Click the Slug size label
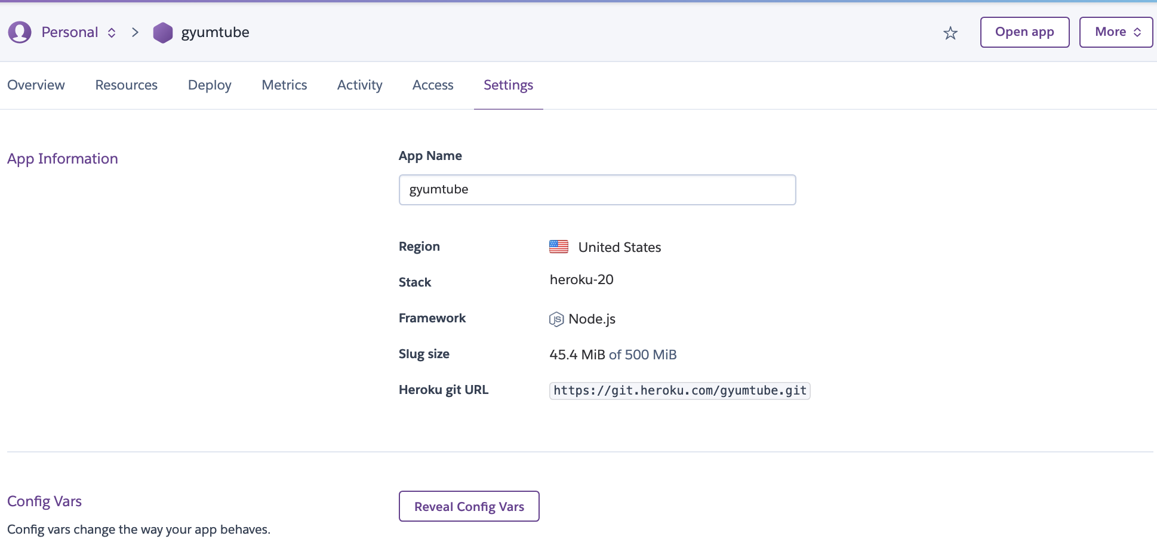The height and width of the screenshot is (542, 1157). (x=424, y=354)
